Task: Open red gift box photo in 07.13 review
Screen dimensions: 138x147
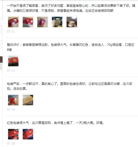Action: tap(13, 61)
